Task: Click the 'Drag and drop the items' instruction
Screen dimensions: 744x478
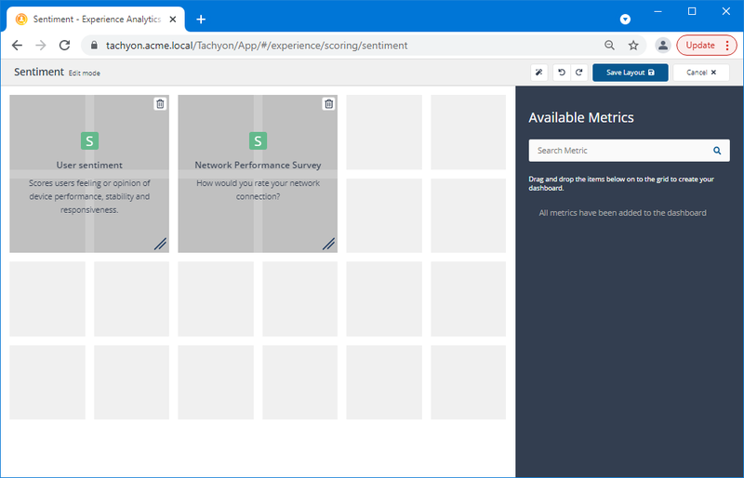Action: coord(621,184)
